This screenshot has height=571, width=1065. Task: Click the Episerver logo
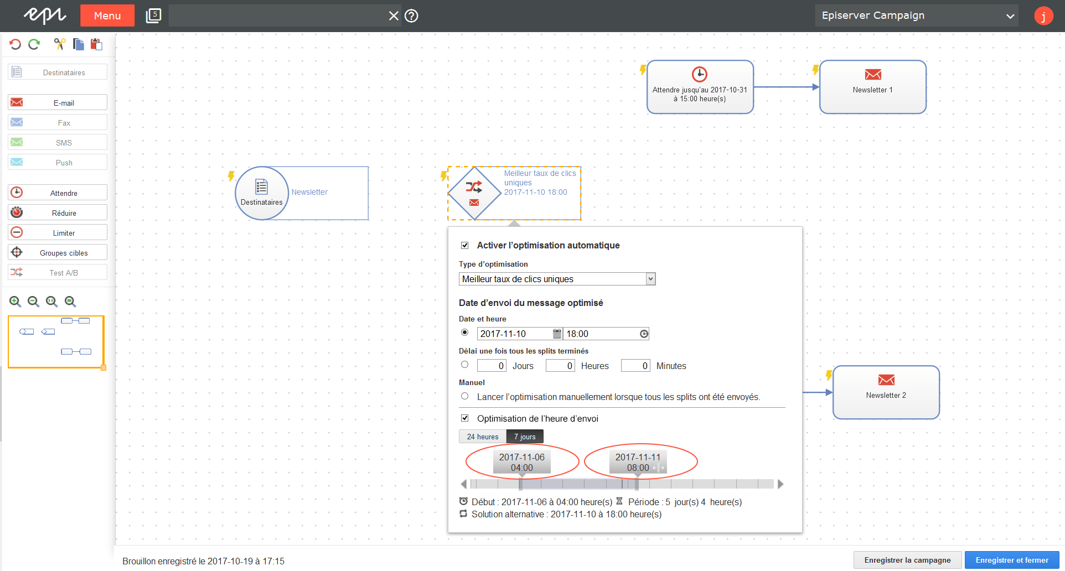tap(45, 15)
